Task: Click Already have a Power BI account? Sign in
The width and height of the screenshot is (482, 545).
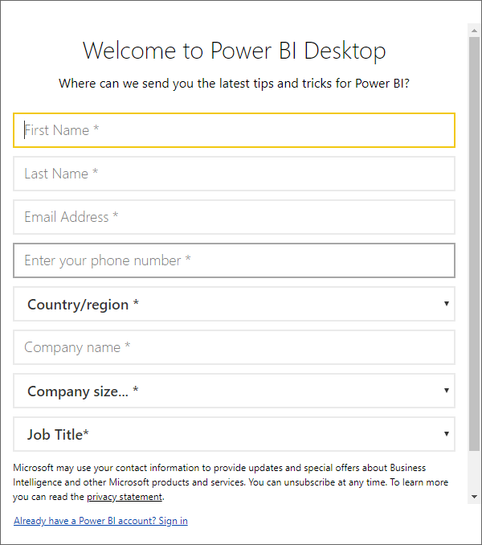Action: [x=100, y=521]
